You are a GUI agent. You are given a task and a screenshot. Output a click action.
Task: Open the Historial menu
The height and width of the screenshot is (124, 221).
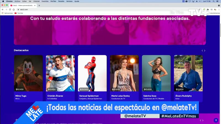[36, 1]
